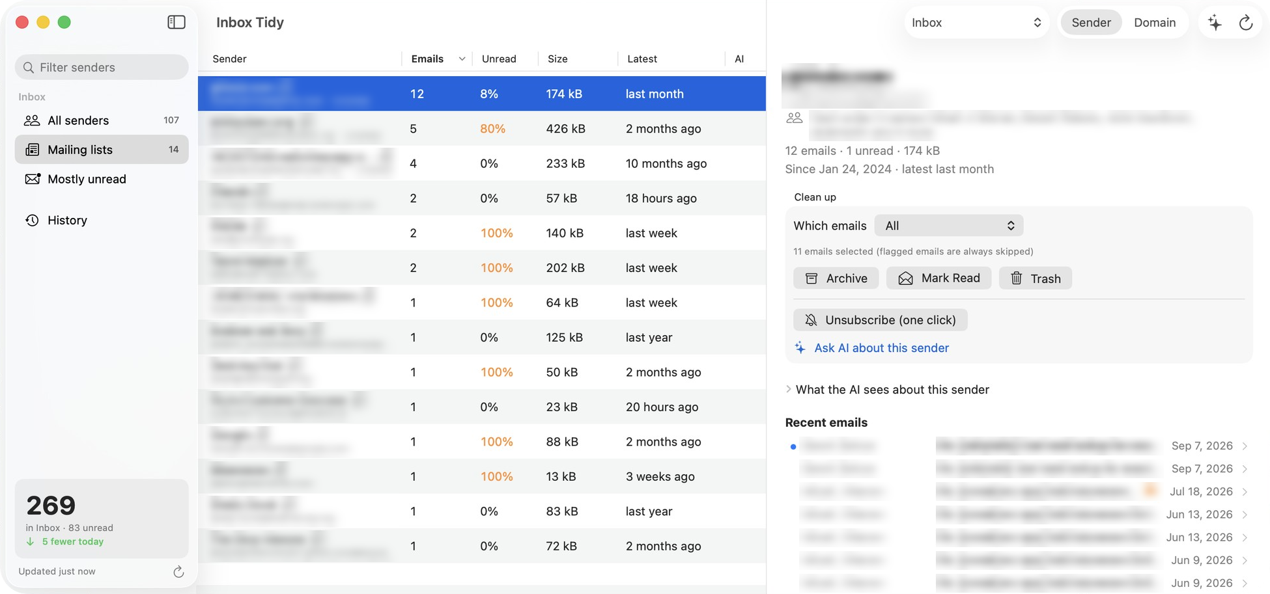Screen dimensions: 1270x594
Task: Click Unsubscribe (one click) button
Action: (880, 320)
